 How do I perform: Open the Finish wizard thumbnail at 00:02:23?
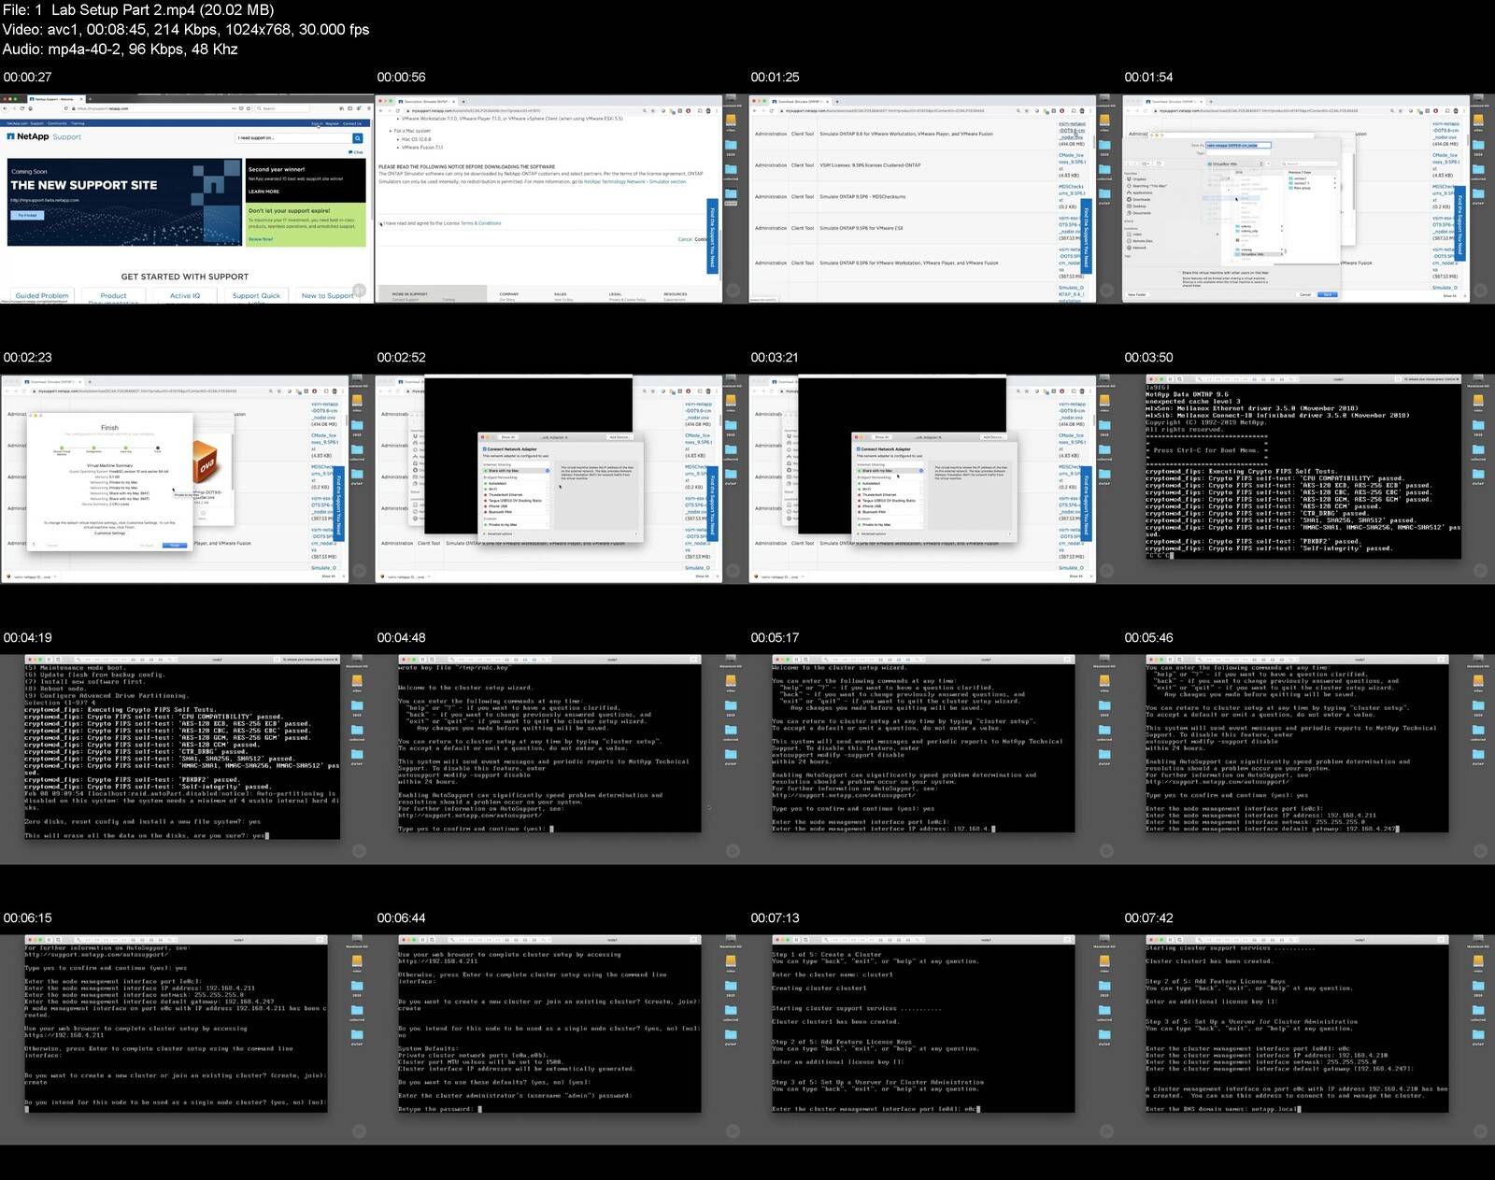tap(186, 478)
